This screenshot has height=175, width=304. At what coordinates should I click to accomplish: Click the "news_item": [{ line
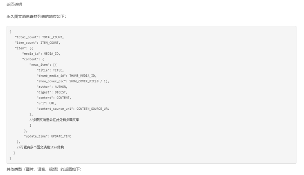click(x=43, y=64)
